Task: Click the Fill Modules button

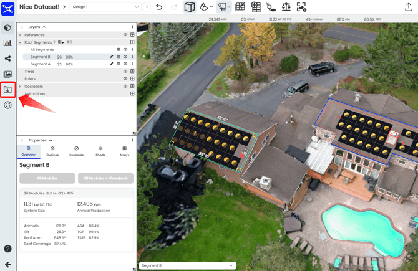Action: coord(47,178)
